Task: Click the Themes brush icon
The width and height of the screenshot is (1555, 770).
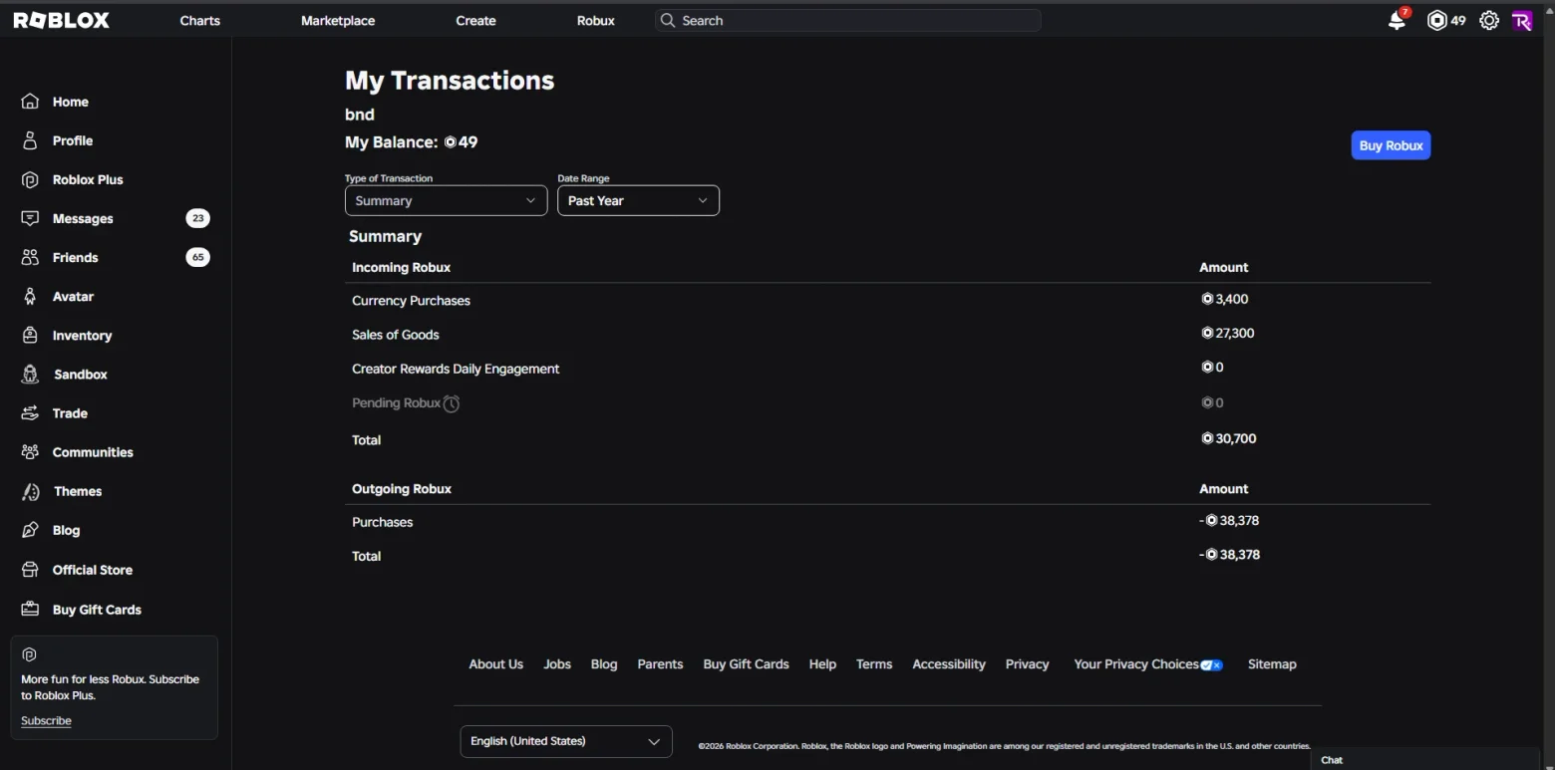Action: [31, 491]
